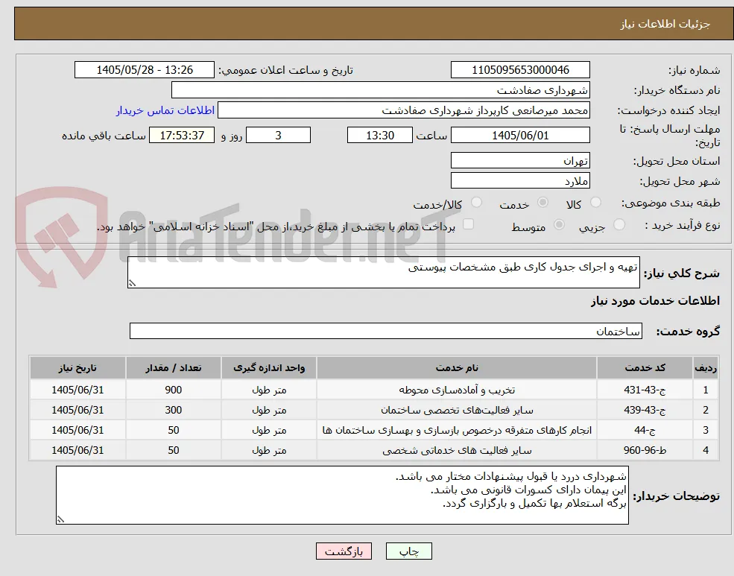Click the تعداد / مقدار column header
This screenshot has width=734, height=576.
[173, 368]
